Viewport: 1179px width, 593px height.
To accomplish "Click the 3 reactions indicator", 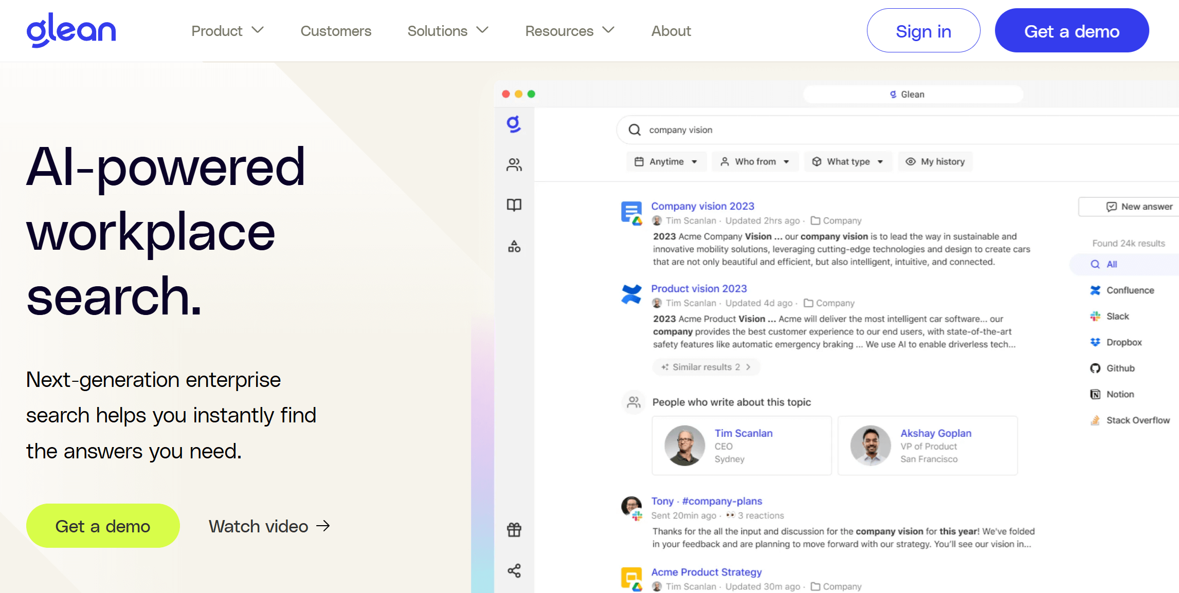I will (x=755, y=515).
